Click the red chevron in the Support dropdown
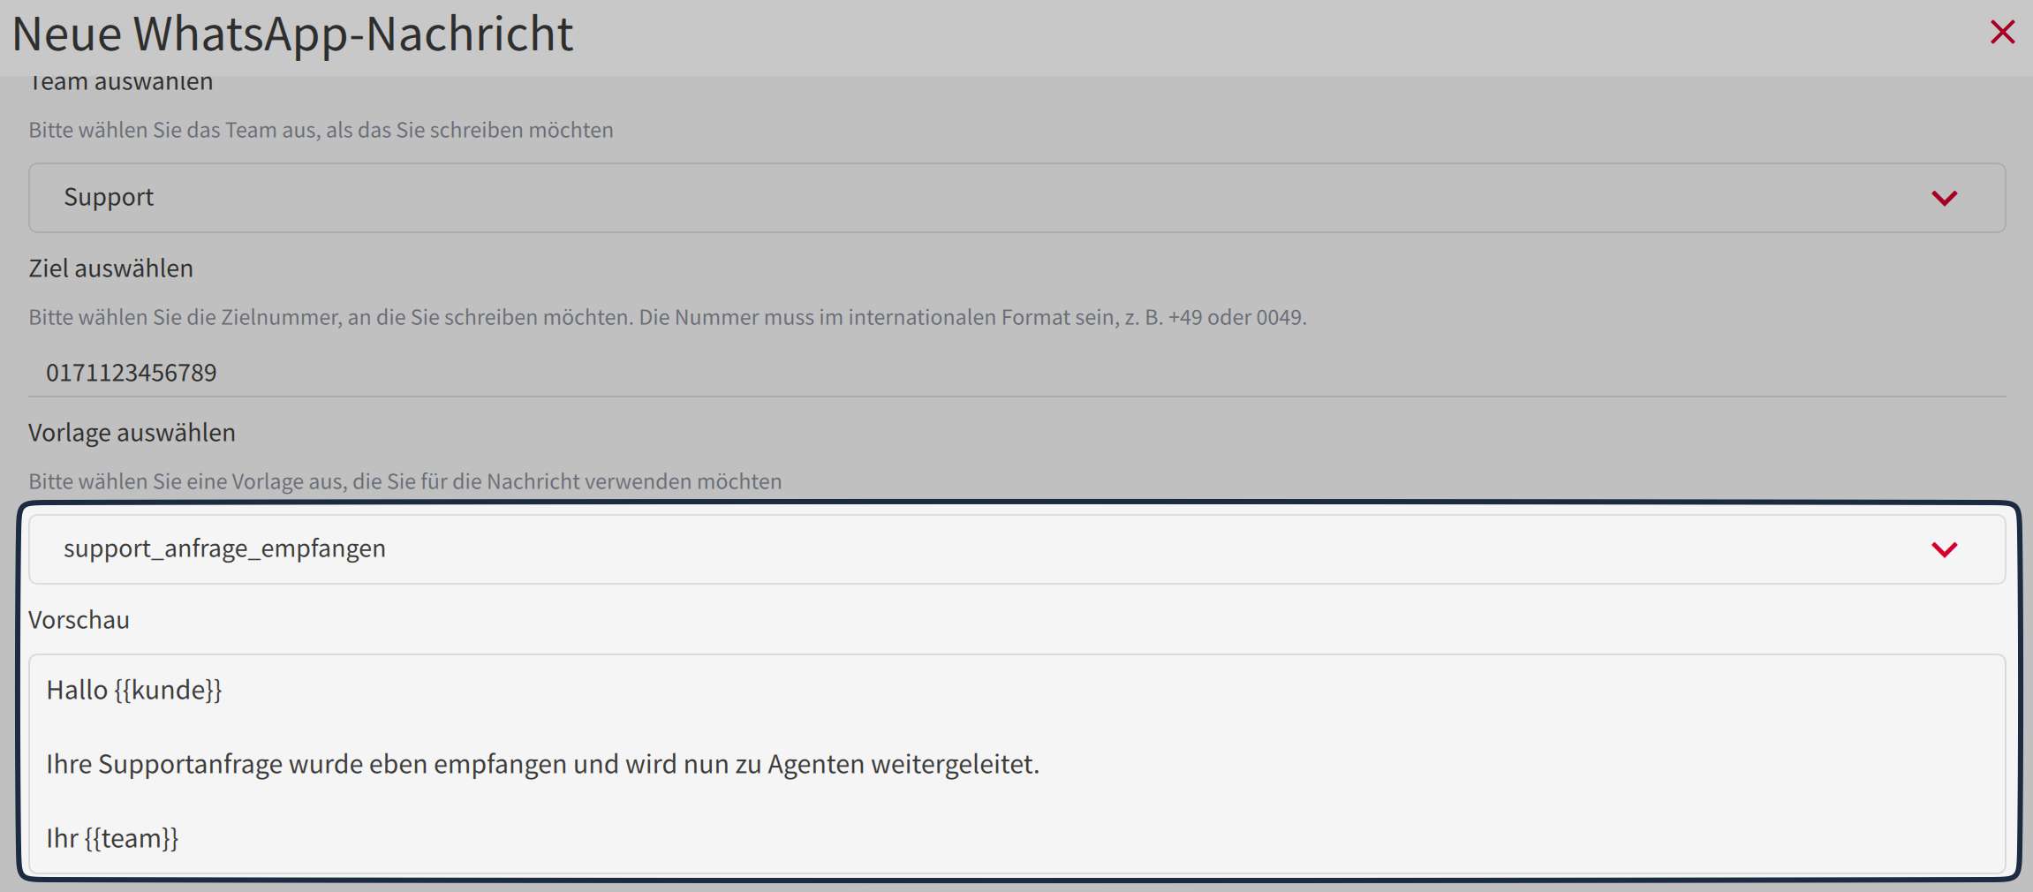 point(1944,198)
